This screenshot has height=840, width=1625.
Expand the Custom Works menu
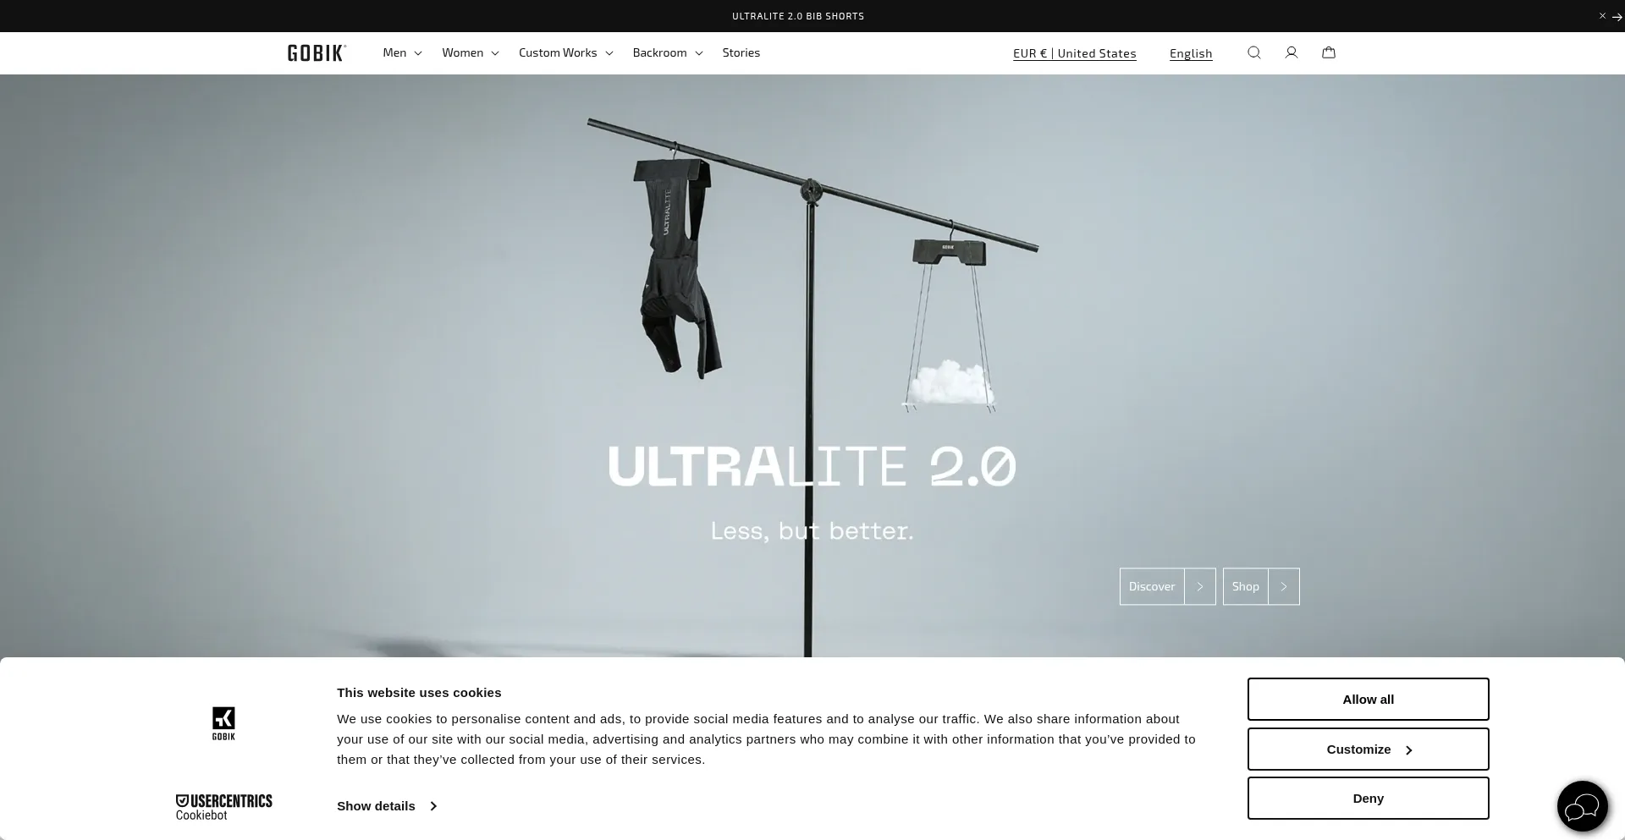coord(565,52)
